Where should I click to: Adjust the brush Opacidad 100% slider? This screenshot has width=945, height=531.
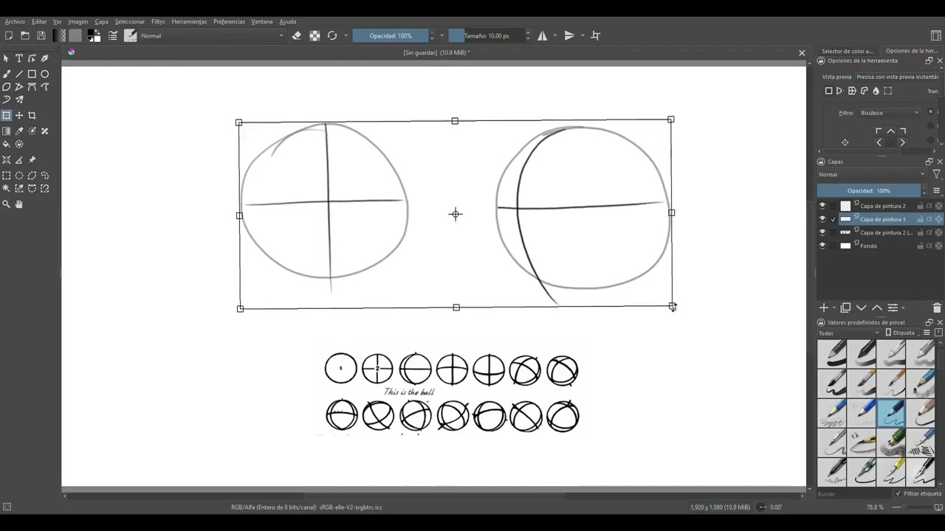pos(391,35)
